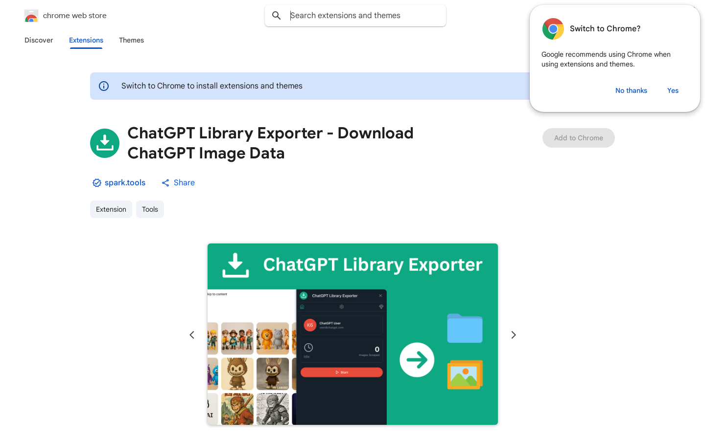705x440 pixels.
Task: Open the Discover tab
Action: [39, 40]
